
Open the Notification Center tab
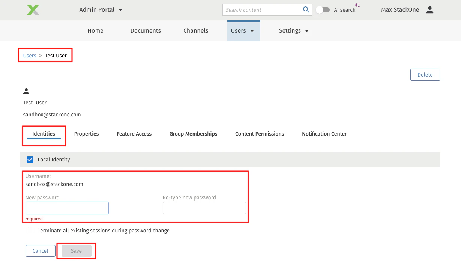pyautogui.click(x=324, y=134)
